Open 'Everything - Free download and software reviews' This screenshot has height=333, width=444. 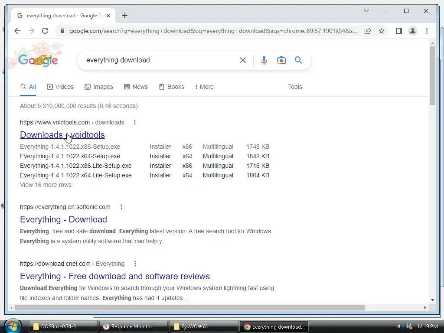click(114, 276)
